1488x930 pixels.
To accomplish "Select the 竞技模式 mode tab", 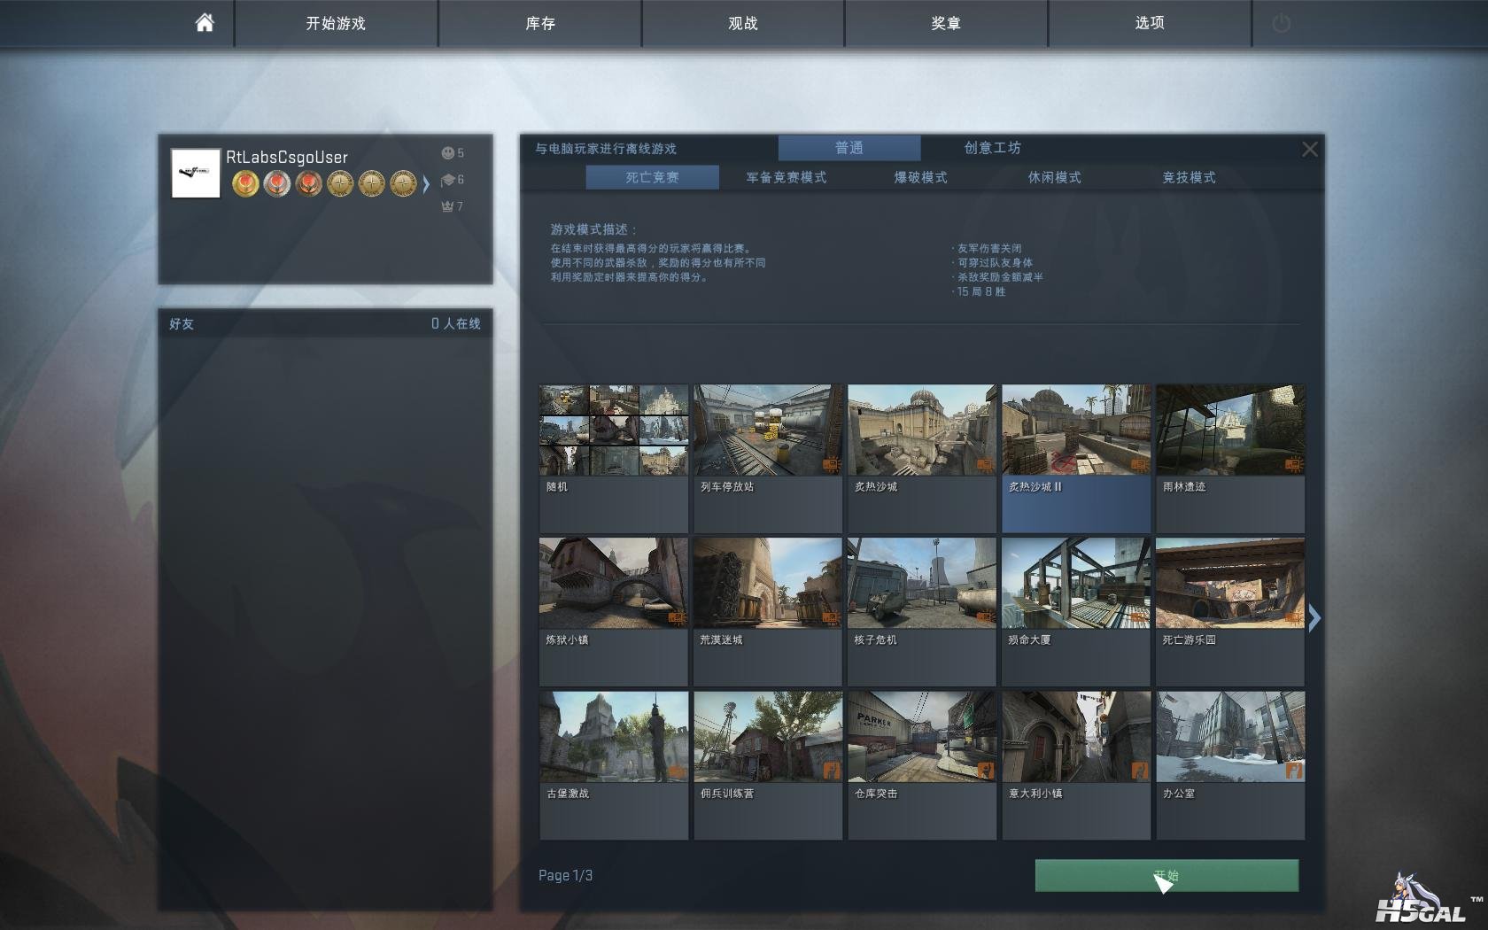I will (x=1189, y=177).
